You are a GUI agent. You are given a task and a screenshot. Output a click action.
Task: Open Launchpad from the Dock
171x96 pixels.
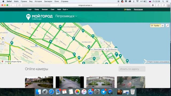[45, 92]
